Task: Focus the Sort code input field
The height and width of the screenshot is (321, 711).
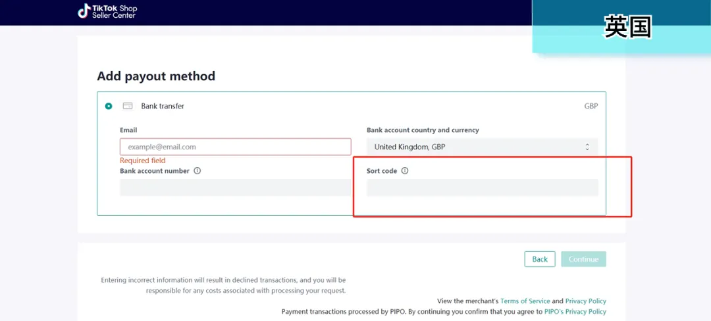Action: pos(482,187)
